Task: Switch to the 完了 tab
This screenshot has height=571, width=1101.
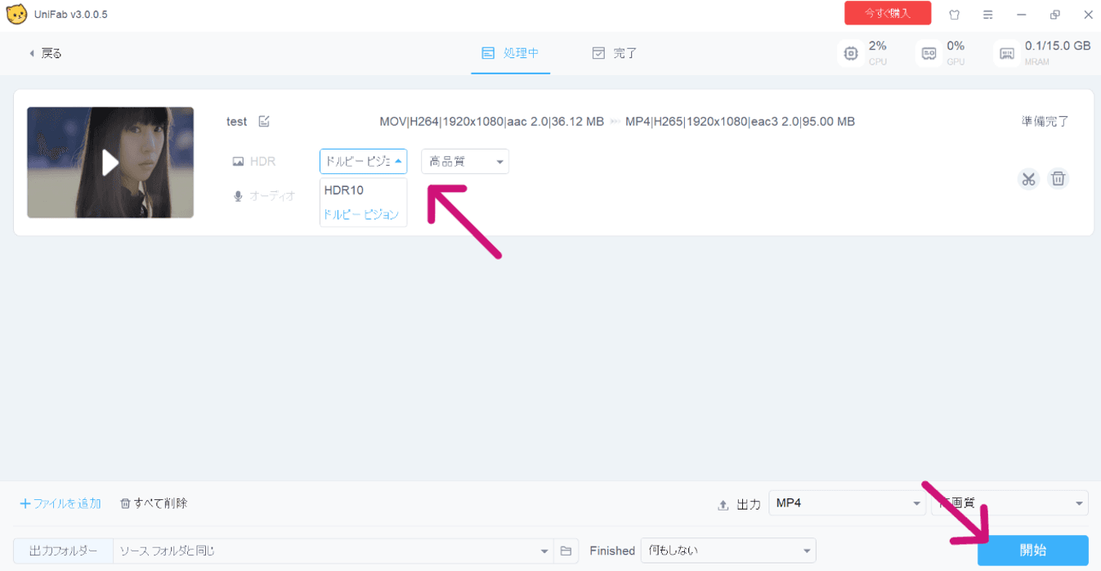Action: pyautogui.click(x=615, y=54)
